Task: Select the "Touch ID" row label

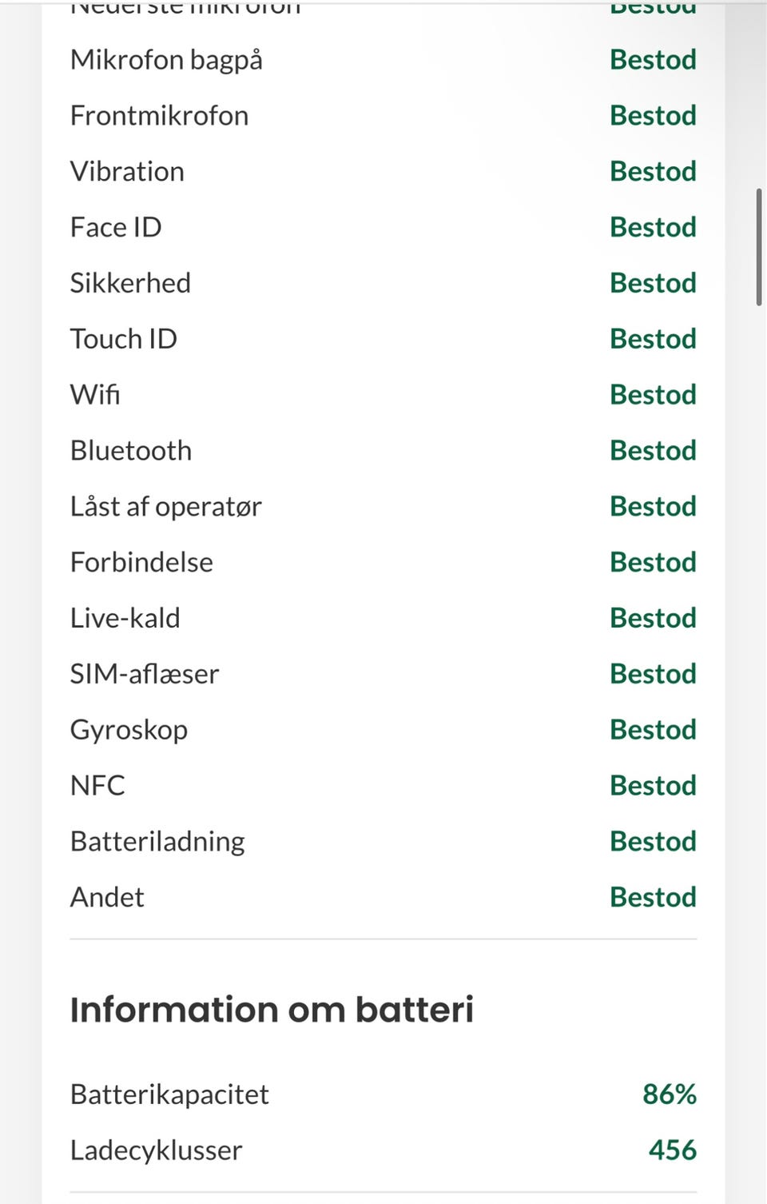Action: coord(123,339)
